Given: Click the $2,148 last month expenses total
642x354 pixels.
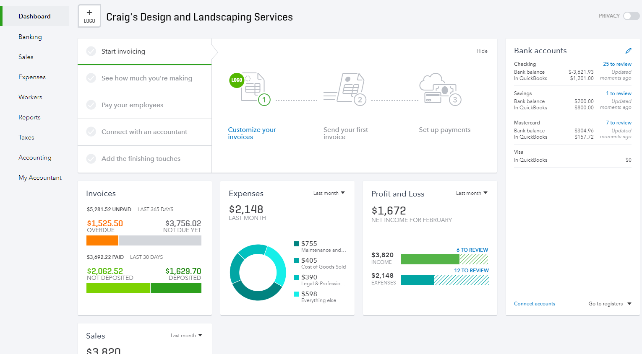Looking at the screenshot, I should tap(246, 209).
